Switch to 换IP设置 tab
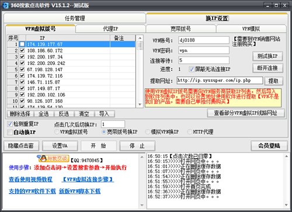292x212 pixels. (217, 19)
